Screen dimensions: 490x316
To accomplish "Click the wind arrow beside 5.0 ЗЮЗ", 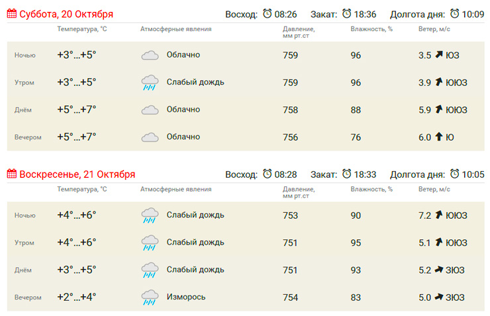I will [438, 297].
